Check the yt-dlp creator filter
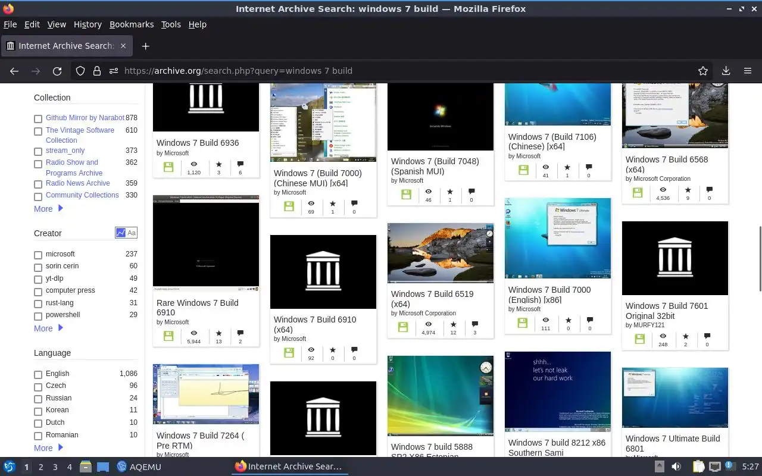The image size is (762, 476). click(38, 280)
